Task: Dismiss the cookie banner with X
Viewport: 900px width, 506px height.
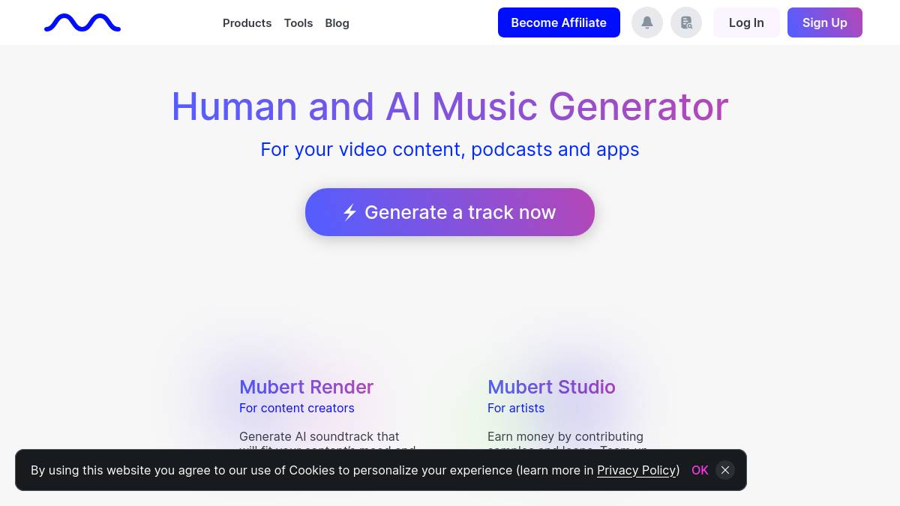Action: pyautogui.click(x=724, y=470)
